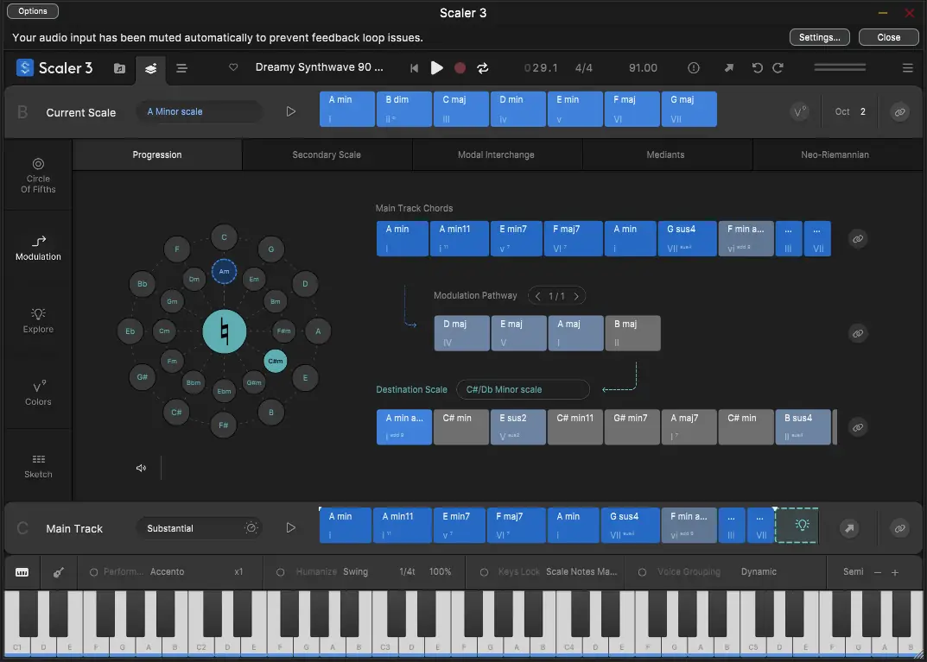The width and height of the screenshot is (927, 662).
Task: Select C#m node on the circle of fifths
Action: [x=275, y=361]
